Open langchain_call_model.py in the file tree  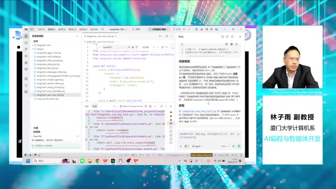[49, 57]
